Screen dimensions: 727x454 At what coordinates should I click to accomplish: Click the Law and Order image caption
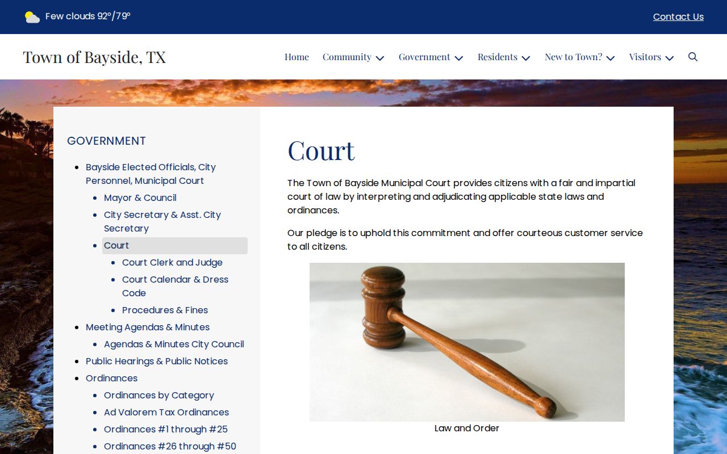(x=467, y=428)
